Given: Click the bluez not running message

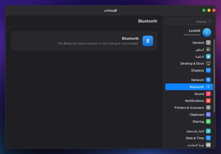Looking at the screenshot, I should (x=98, y=43).
